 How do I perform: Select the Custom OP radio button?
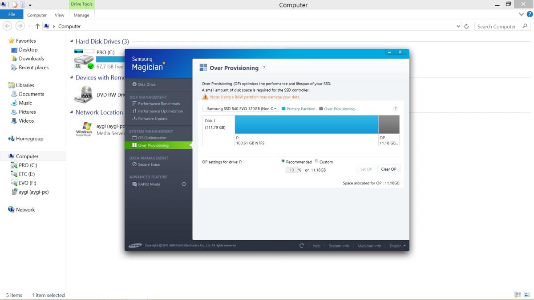(316, 161)
